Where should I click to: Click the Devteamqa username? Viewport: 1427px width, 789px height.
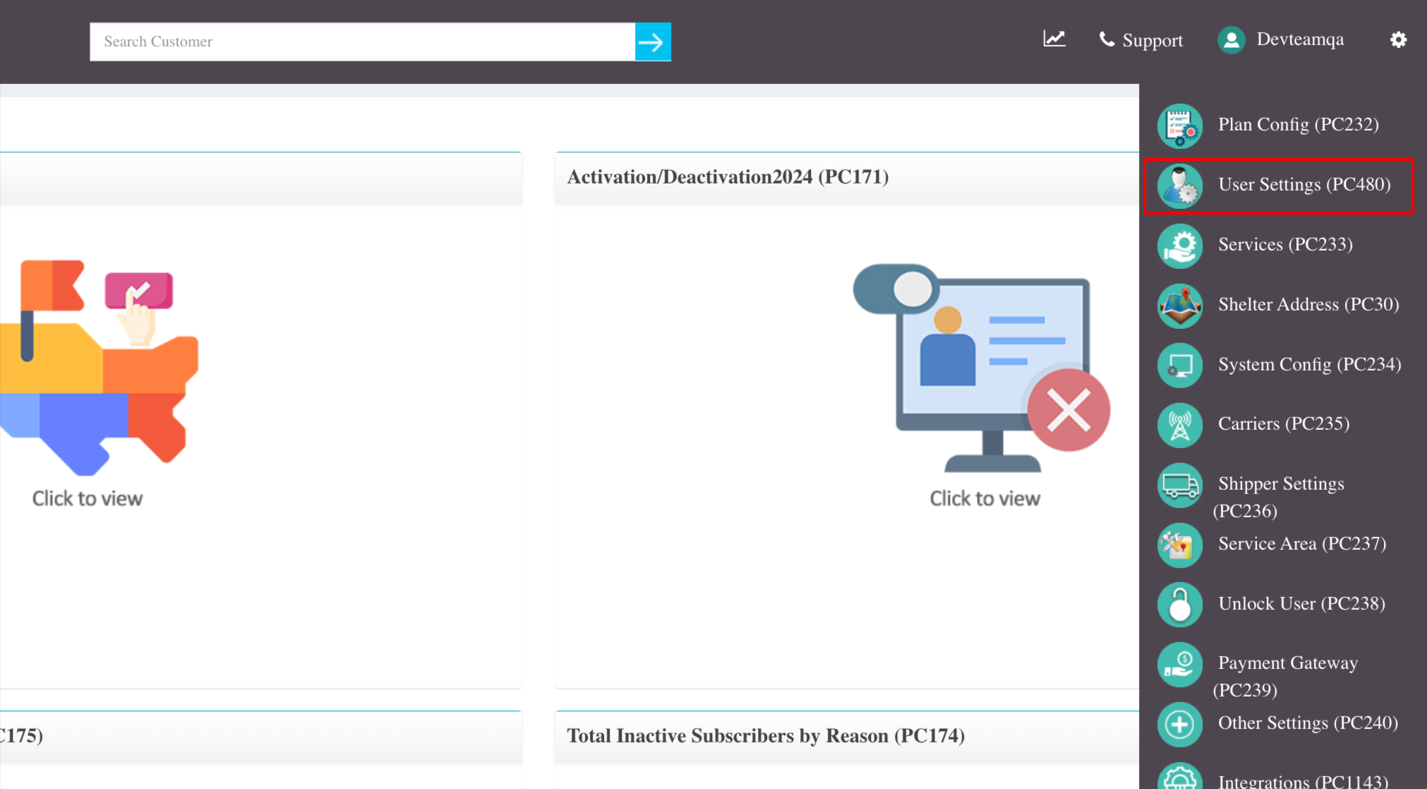click(1300, 40)
